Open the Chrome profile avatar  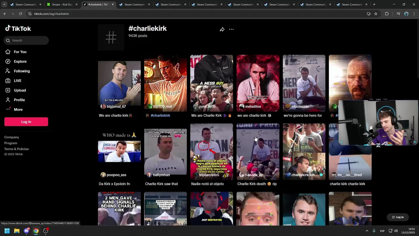click(x=406, y=14)
